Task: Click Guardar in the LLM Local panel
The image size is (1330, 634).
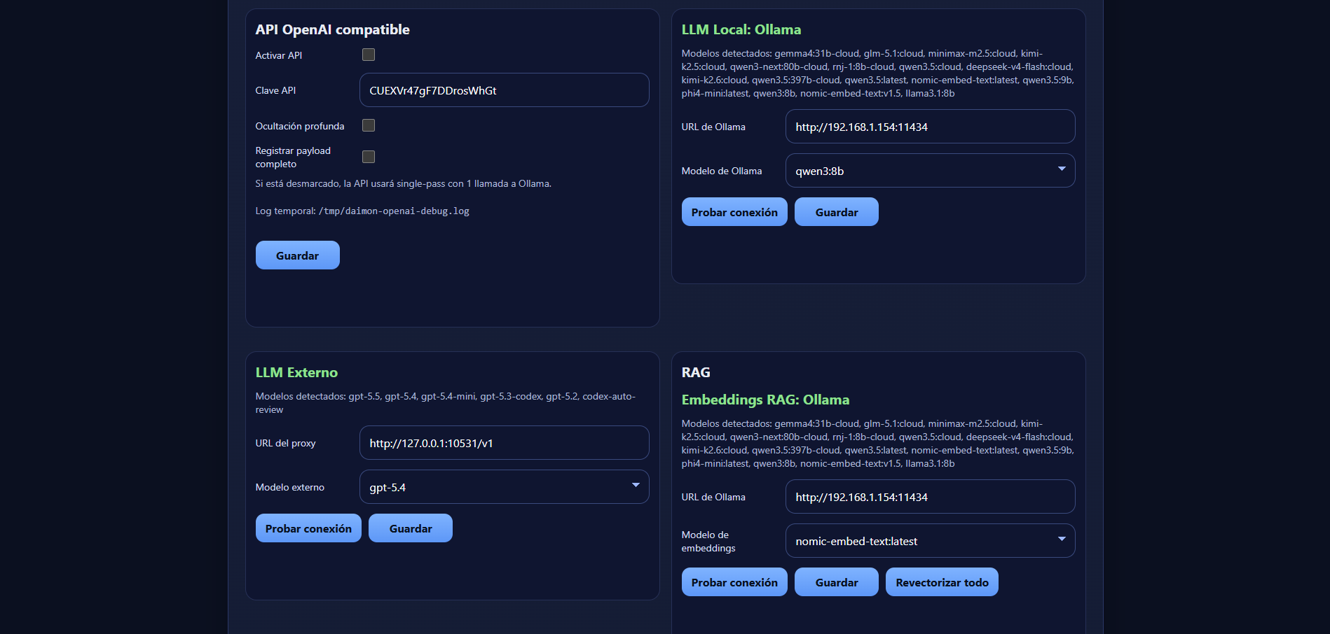Action: pos(837,212)
